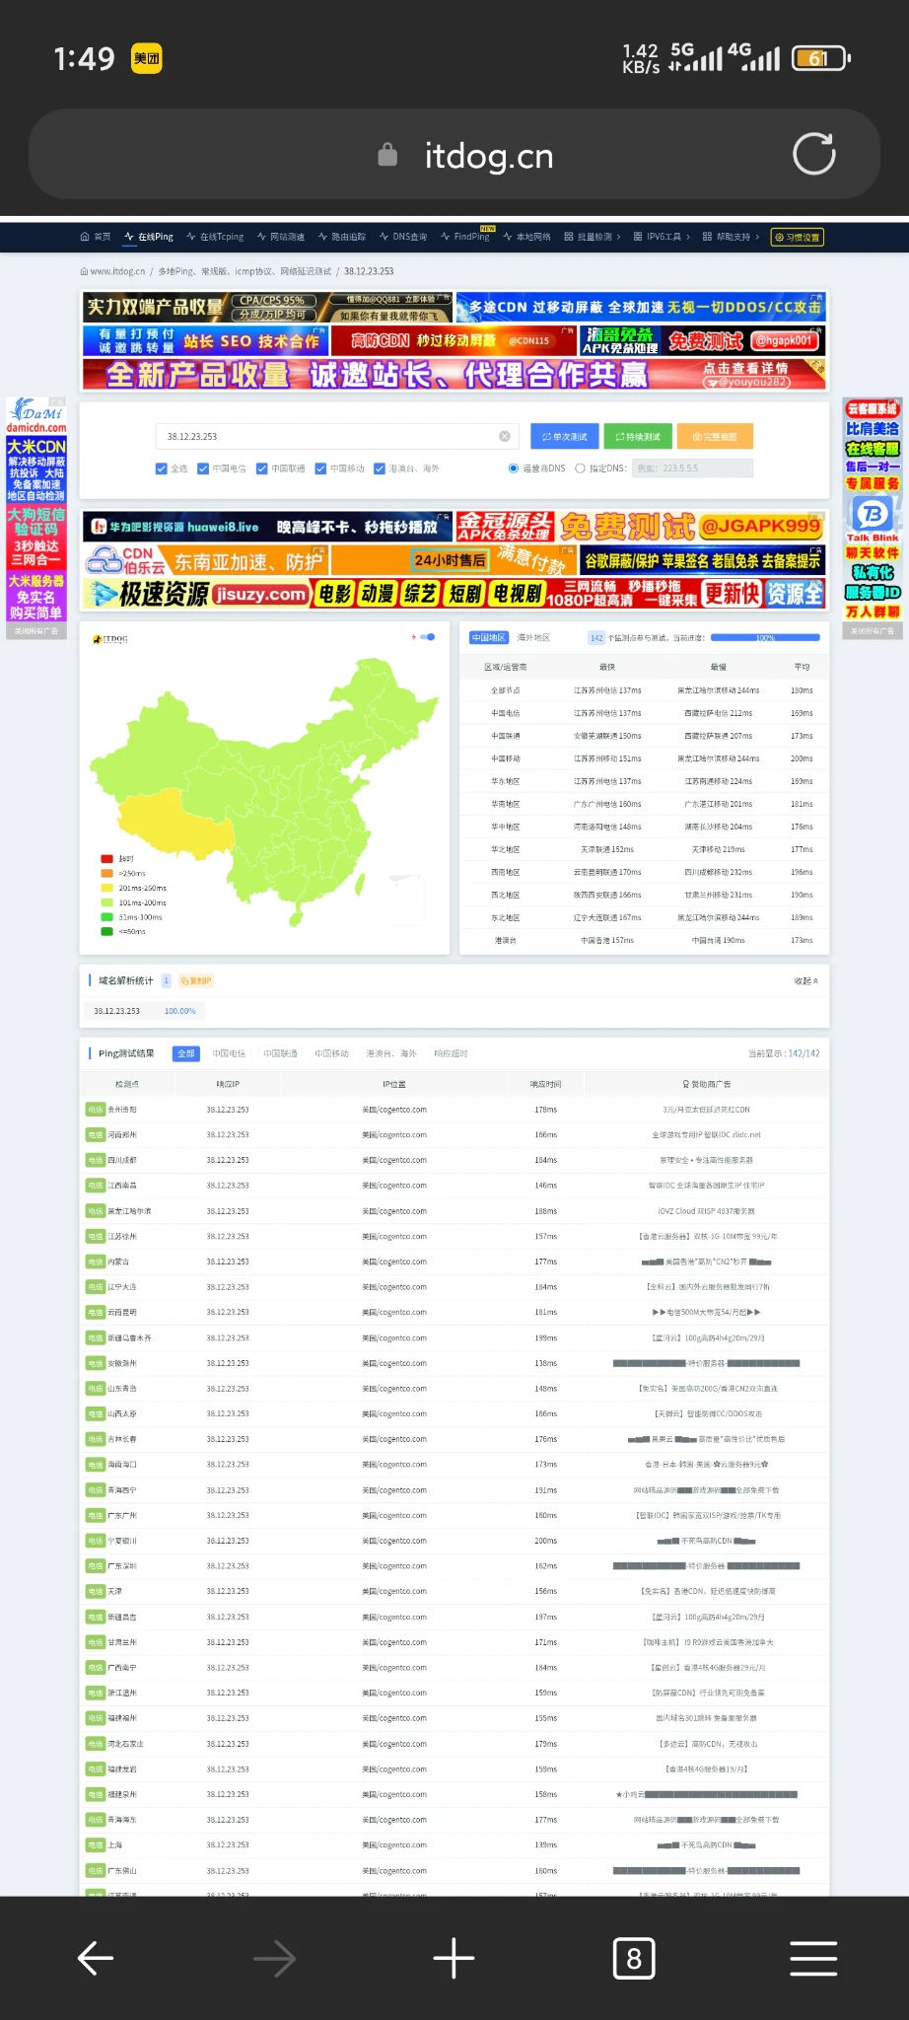Screen dimensions: 909x2020
Task: Filter ping results by 中国联通 tab
Action: (x=280, y=1053)
